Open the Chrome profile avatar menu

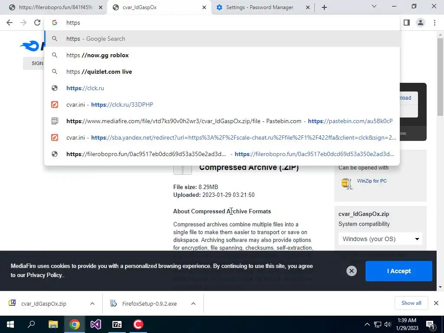[x=421, y=23]
